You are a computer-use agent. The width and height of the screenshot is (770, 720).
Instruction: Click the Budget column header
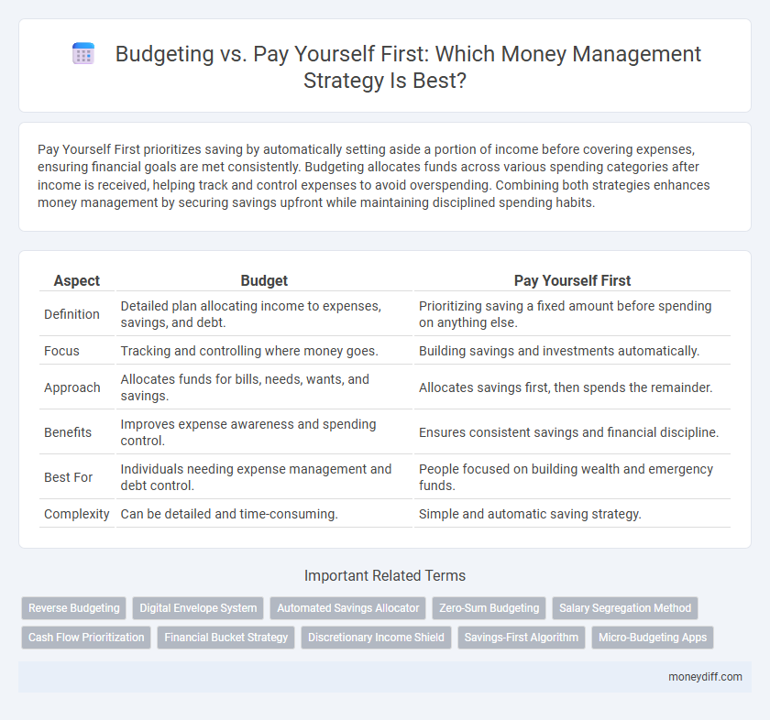(x=264, y=281)
